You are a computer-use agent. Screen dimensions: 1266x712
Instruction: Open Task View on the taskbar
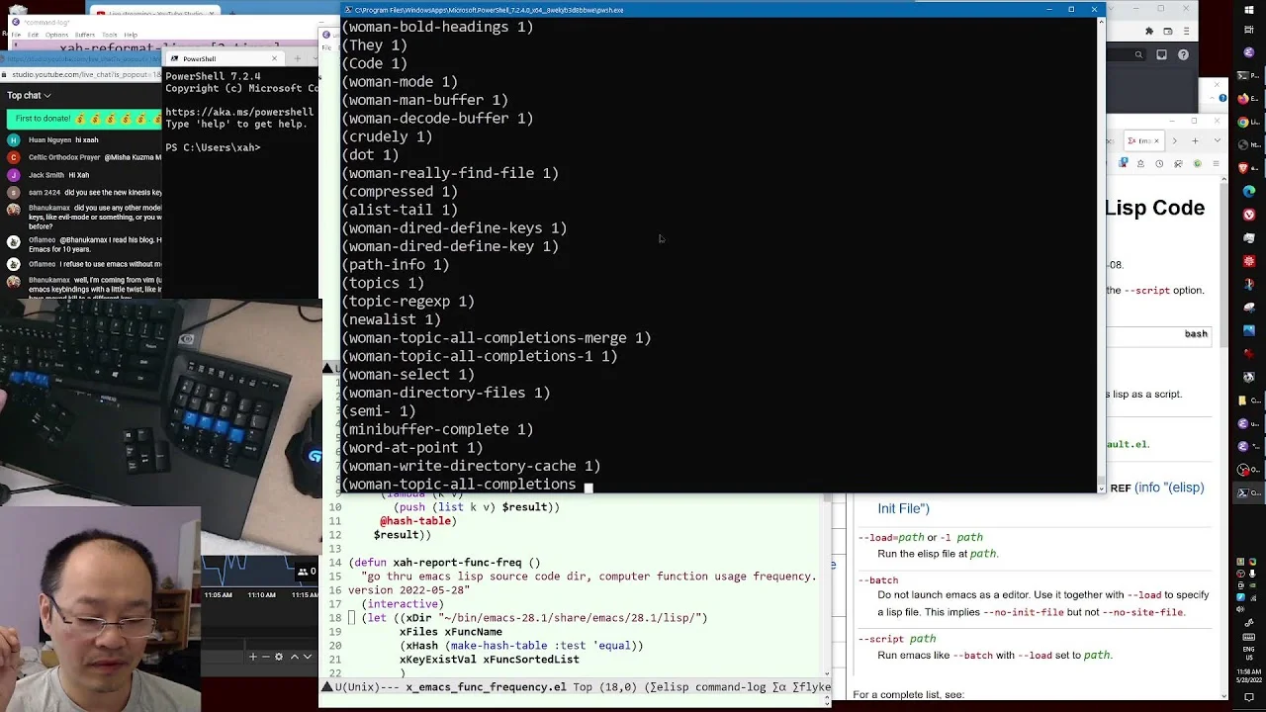pyautogui.click(x=1249, y=30)
